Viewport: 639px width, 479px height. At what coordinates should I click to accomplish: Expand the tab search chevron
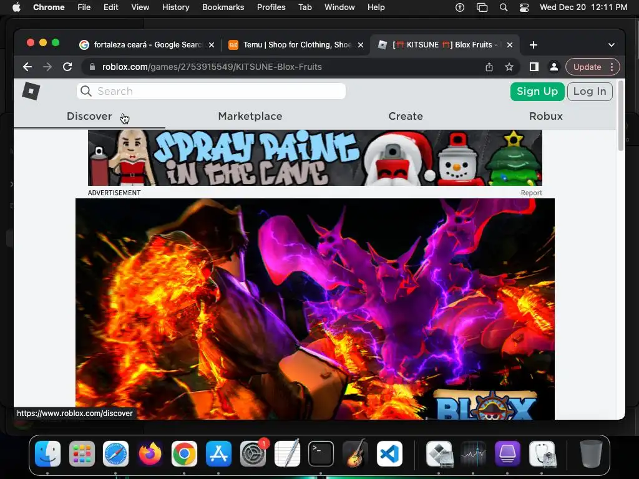click(x=612, y=45)
